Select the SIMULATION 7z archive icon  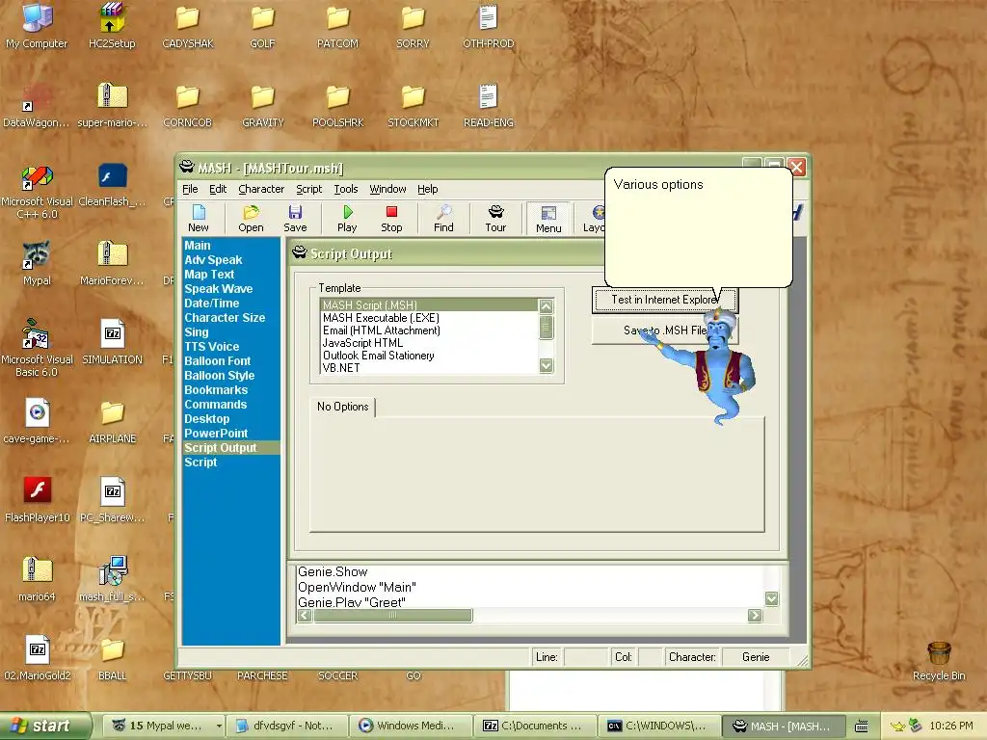[112, 342]
